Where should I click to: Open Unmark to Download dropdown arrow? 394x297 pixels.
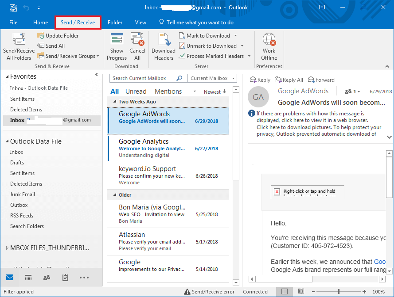click(242, 46)
